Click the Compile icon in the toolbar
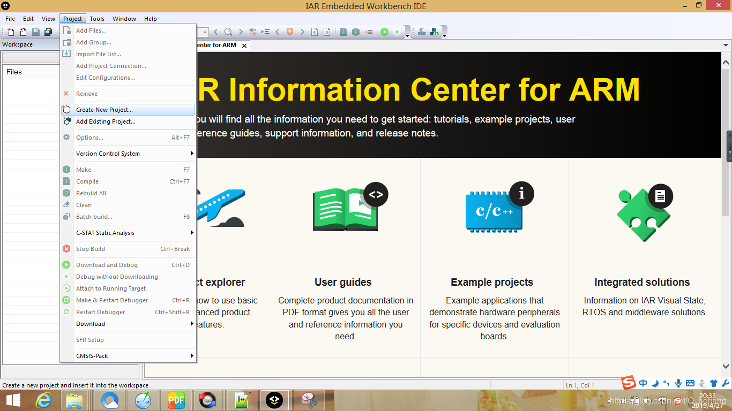 point(343,32)
